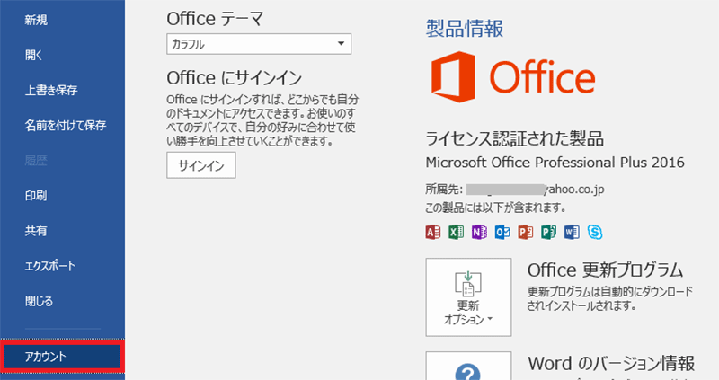Click the Excel product icon

point(456,232)
